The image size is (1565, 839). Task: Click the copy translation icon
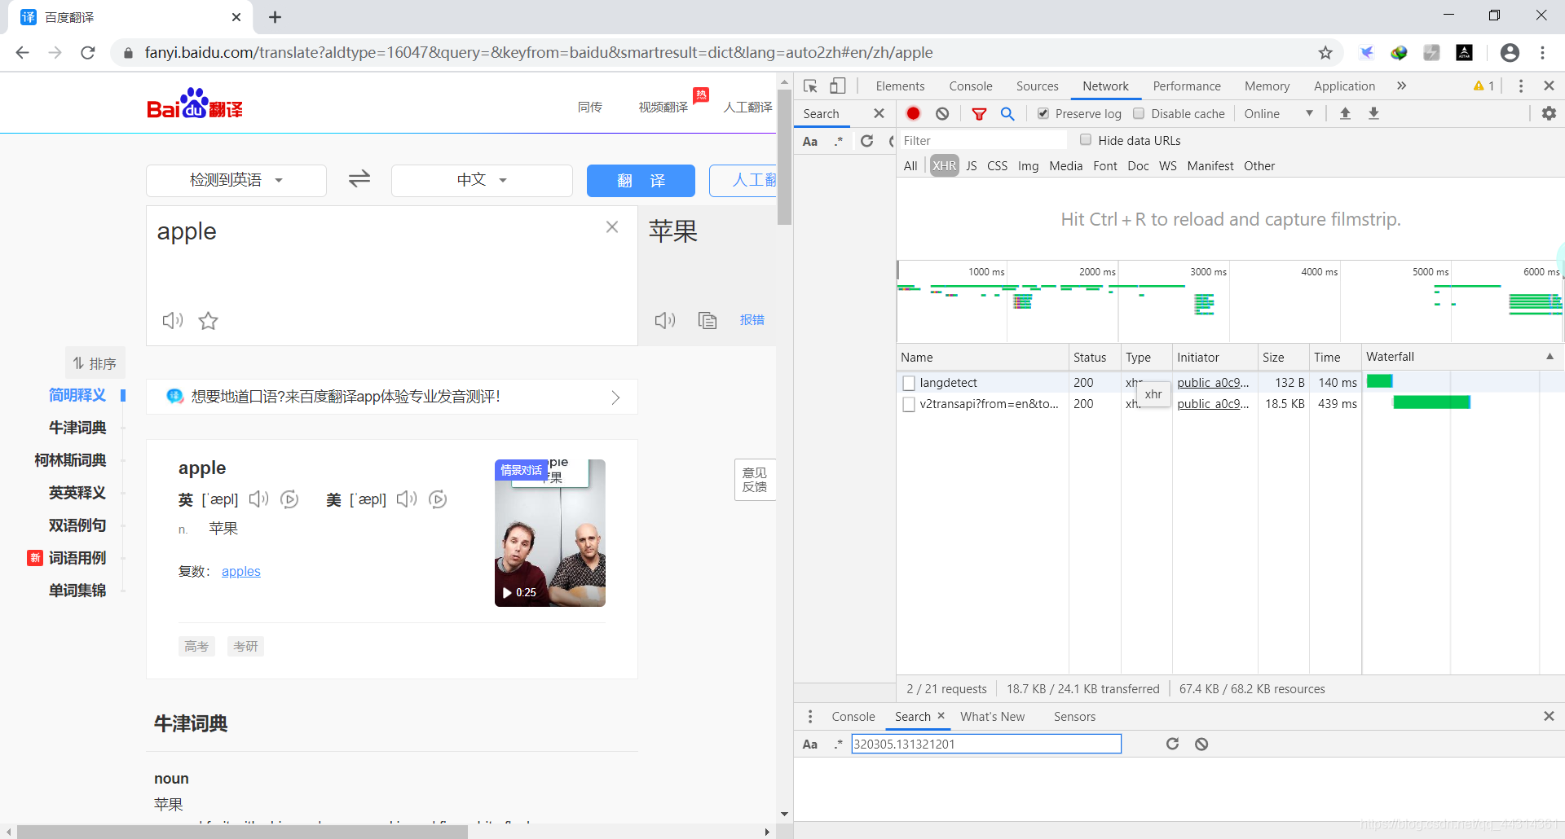click(x=708, y=320)
